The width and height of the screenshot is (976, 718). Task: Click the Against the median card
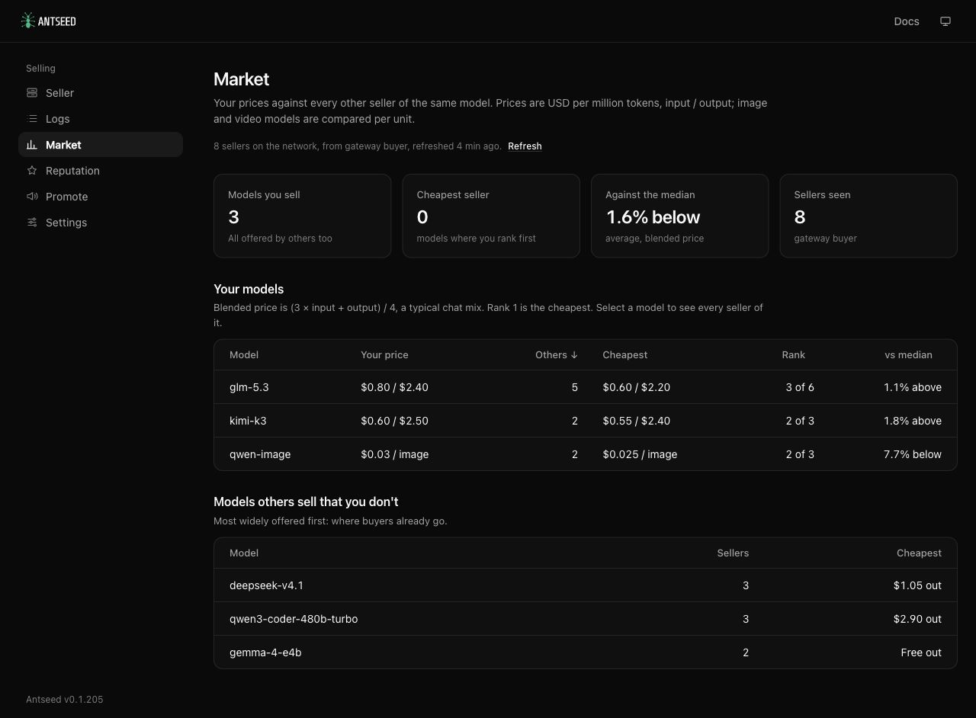680,216
